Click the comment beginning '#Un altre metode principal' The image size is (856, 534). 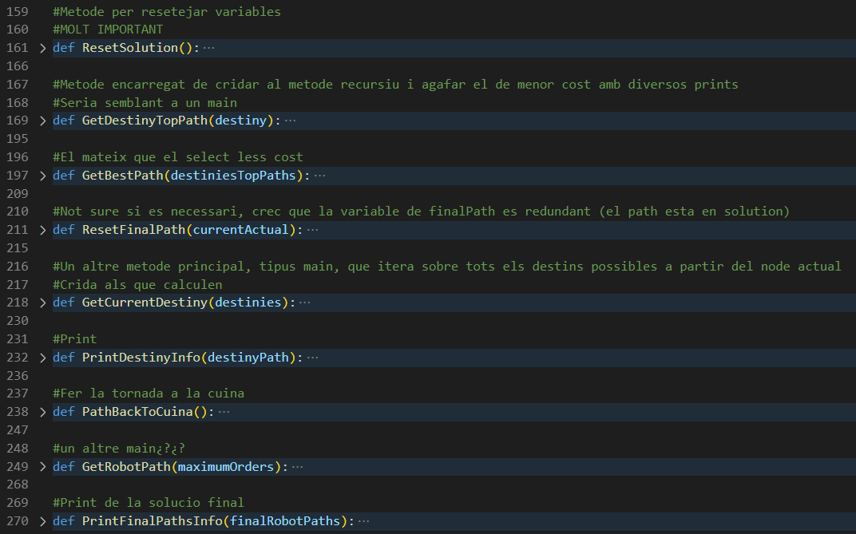click(447, 267)
